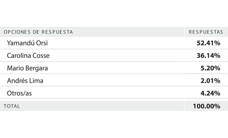Click the 100.00% total value

[206, 106]
